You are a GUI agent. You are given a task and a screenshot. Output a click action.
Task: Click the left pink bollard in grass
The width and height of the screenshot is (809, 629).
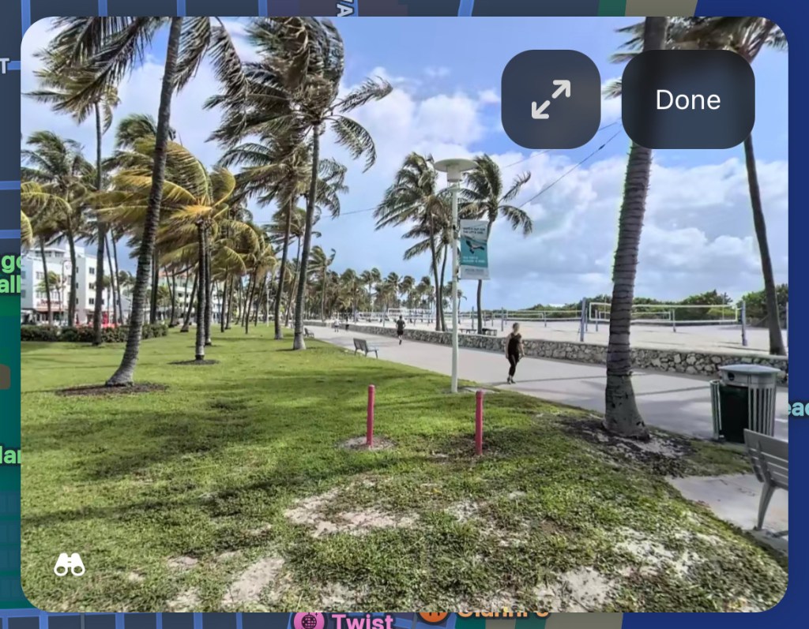370,415
